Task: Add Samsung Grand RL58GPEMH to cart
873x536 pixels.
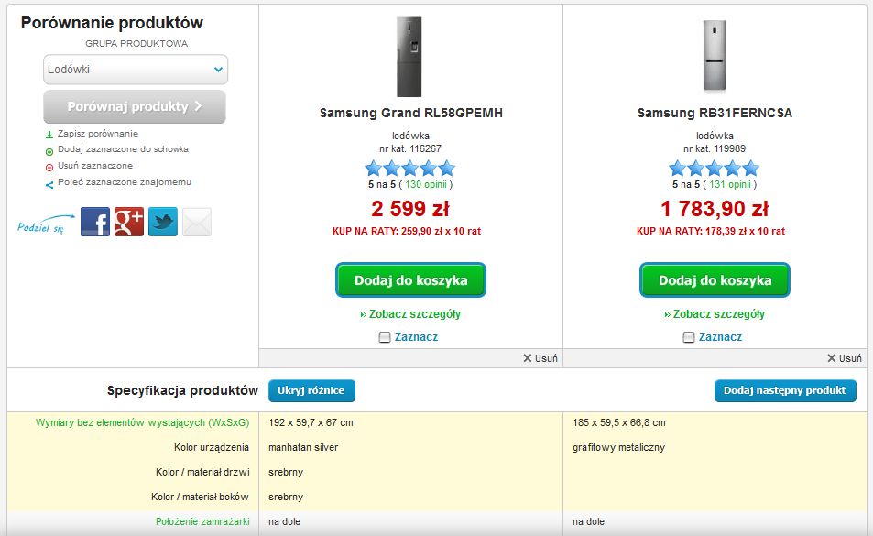Action: [x=410, y=280]
